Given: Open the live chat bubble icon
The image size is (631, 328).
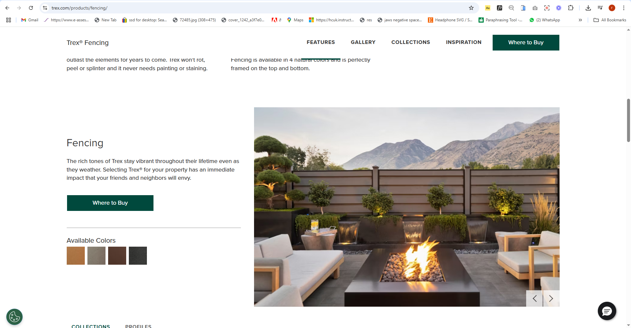Looking at the screenshot, I should [x=607, y=311].
